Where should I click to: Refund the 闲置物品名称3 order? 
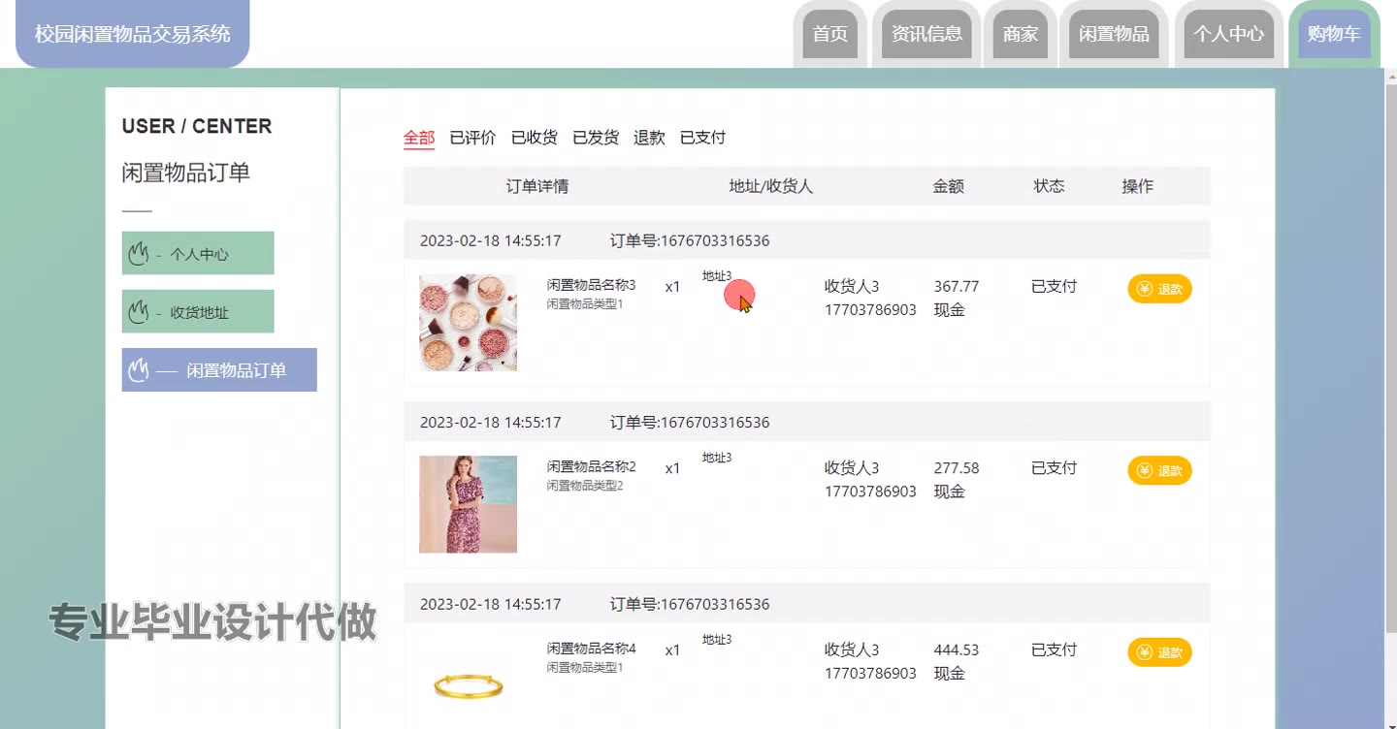pyautogui.click(x=1159, y=289)
